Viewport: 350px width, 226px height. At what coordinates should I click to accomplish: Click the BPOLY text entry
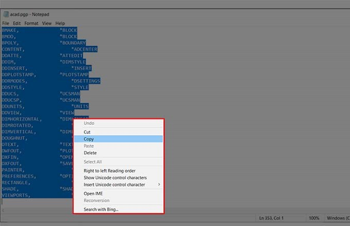(10, 43)
